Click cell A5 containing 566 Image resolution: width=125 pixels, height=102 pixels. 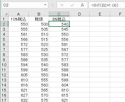point(18,39)
